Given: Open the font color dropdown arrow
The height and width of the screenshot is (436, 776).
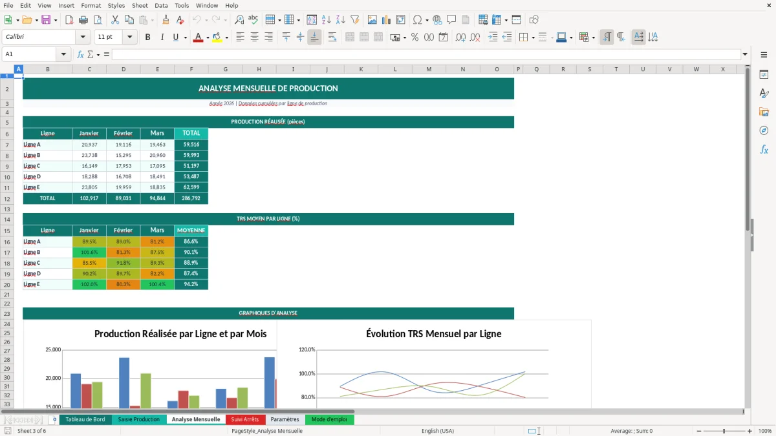Looking at the screenshot, I should 207,37.
